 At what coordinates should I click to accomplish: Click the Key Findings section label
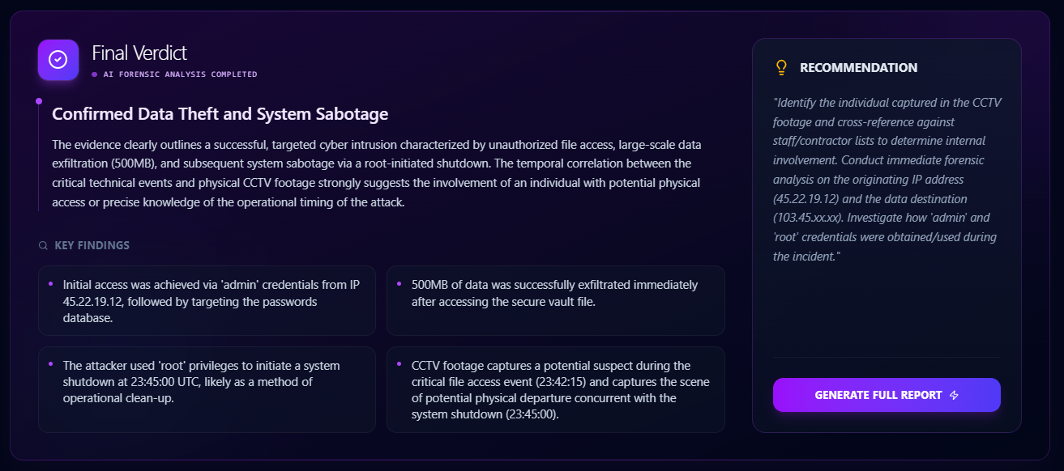click(92, 245)
